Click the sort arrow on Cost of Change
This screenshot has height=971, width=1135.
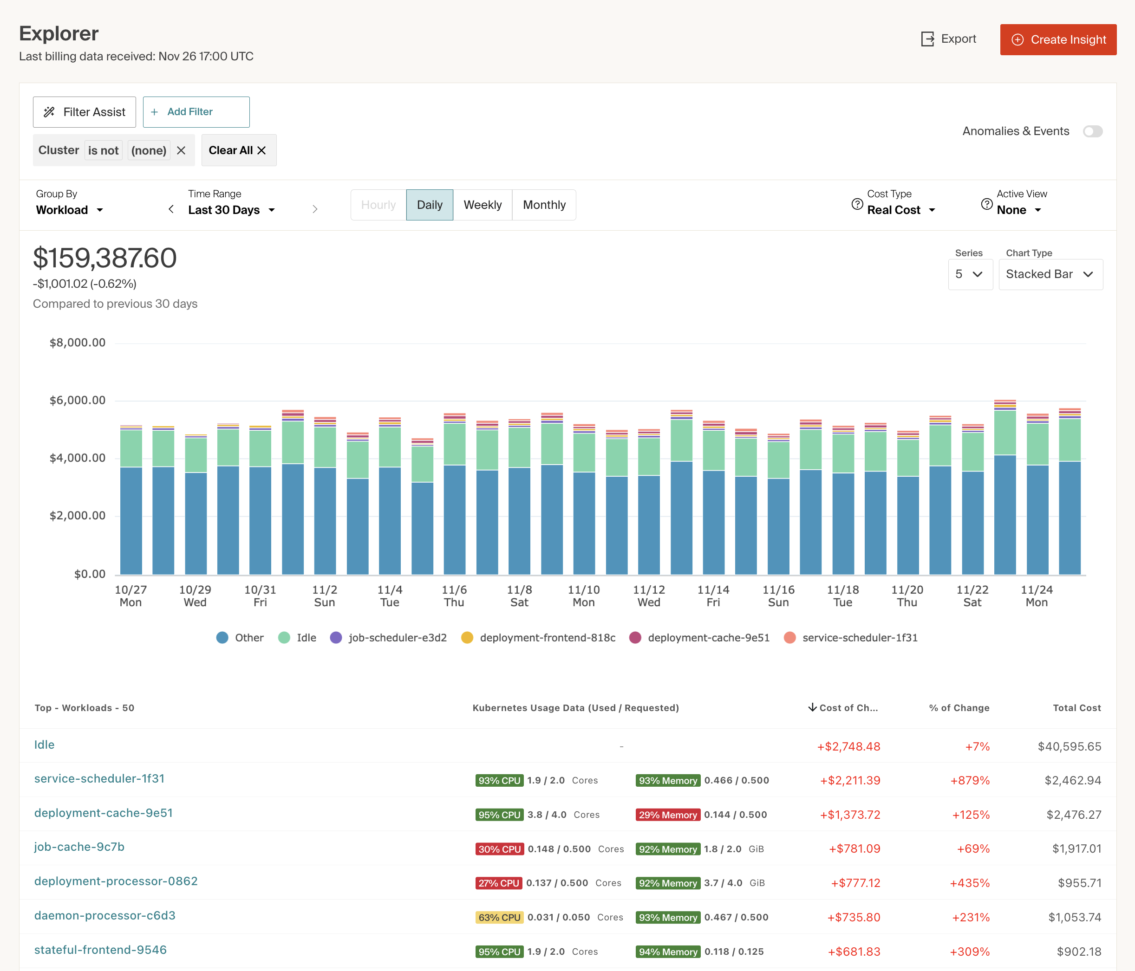(x=812, y=707)
